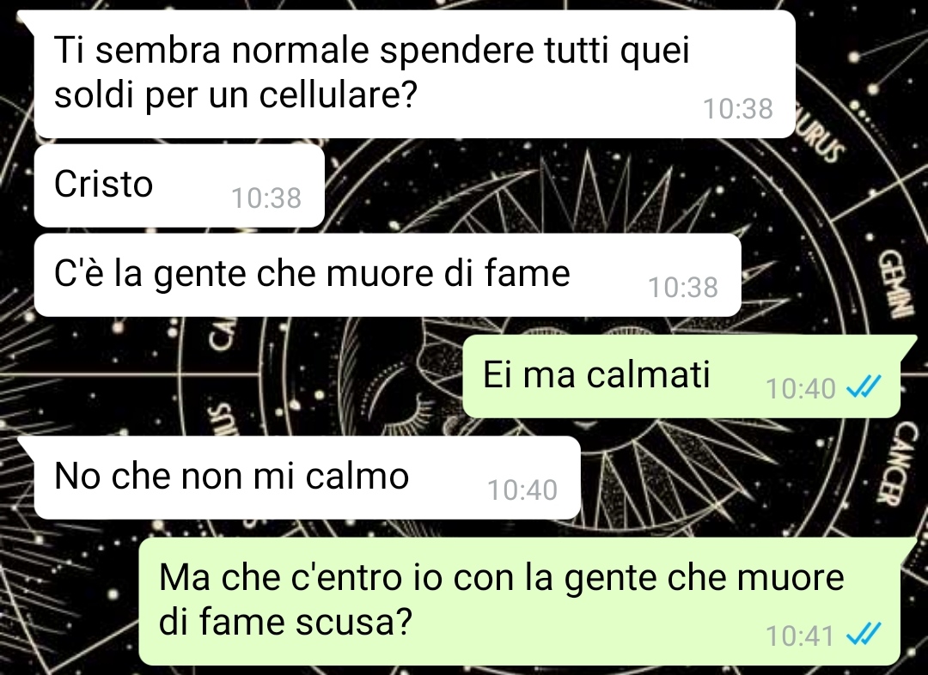Click the 10:40 timestamp on "No che non mi calmo"

(x=522, y=490)
